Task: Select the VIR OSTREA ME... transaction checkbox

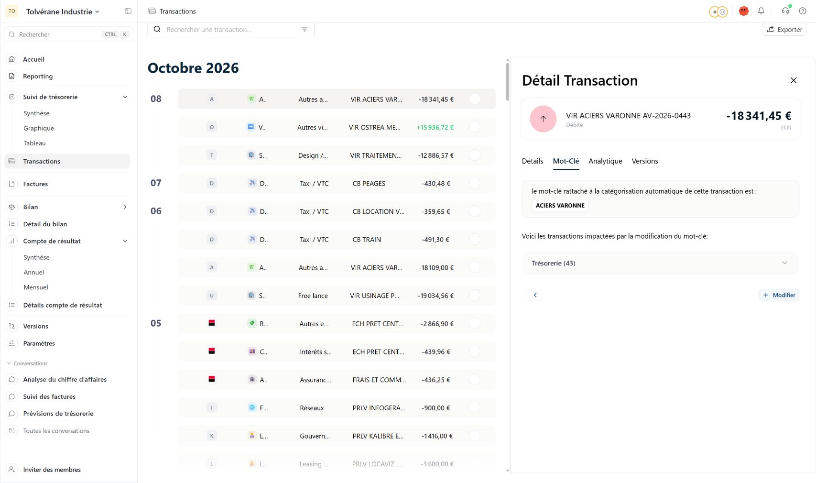Action: tap(474, 127)
